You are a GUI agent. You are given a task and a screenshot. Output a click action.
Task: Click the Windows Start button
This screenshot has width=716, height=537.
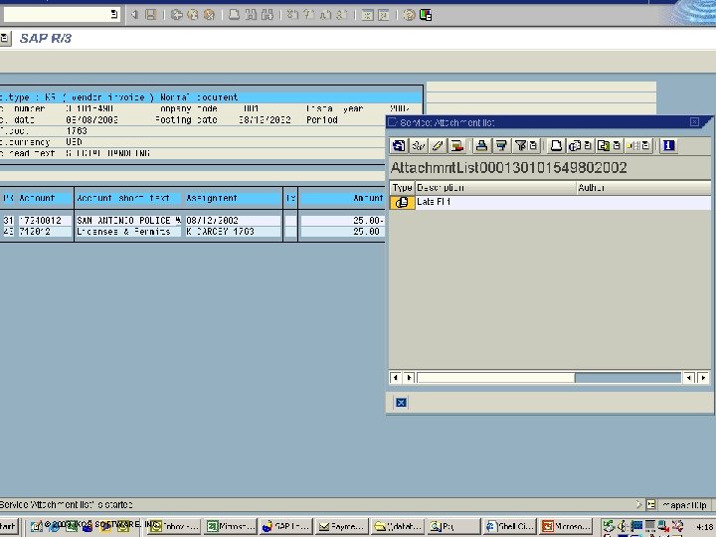click(x=8, y=526)
